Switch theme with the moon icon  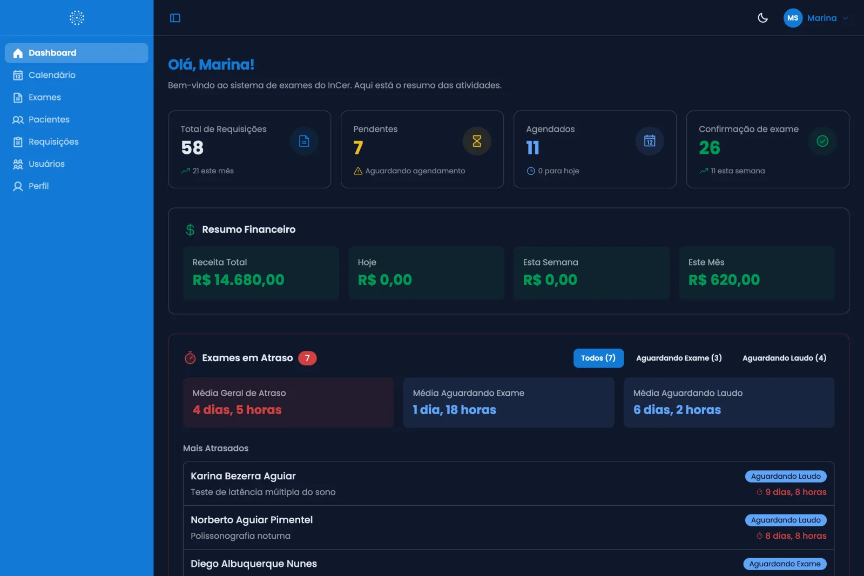(x=762, y=18)
